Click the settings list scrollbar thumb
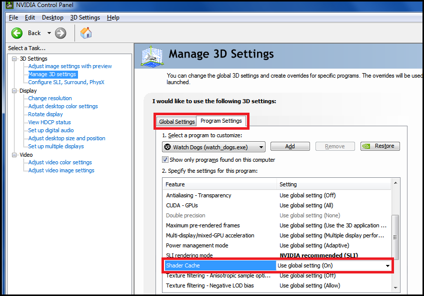Image resolution: width=424 pixels, height=296 pixels. (395, 237)
